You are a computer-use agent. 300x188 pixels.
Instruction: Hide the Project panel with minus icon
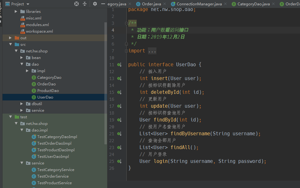point(103,4)
